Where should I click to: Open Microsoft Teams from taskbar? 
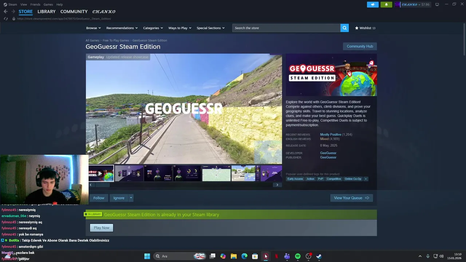click(x=287, y=256)
